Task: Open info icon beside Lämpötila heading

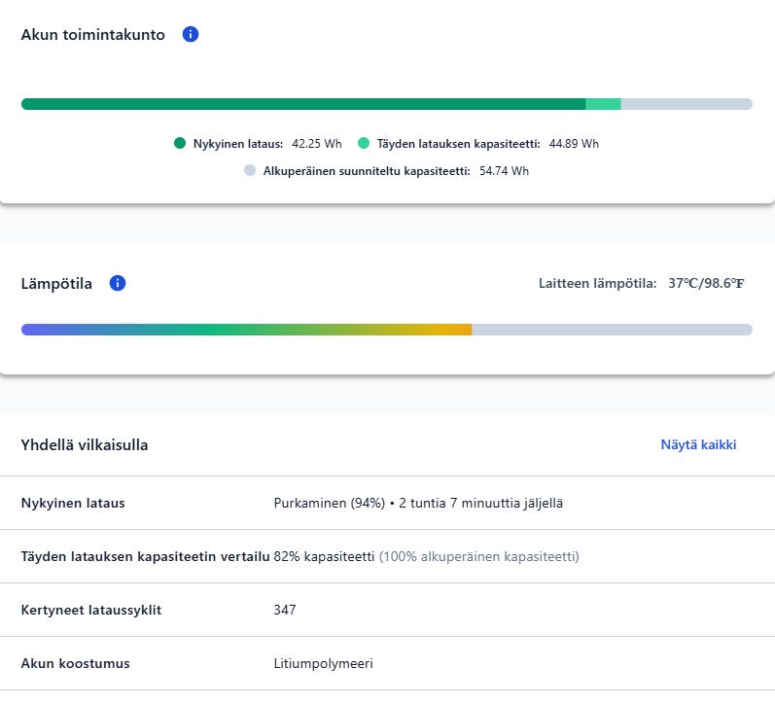Action: pyautogui.click(x=117, y=283)
